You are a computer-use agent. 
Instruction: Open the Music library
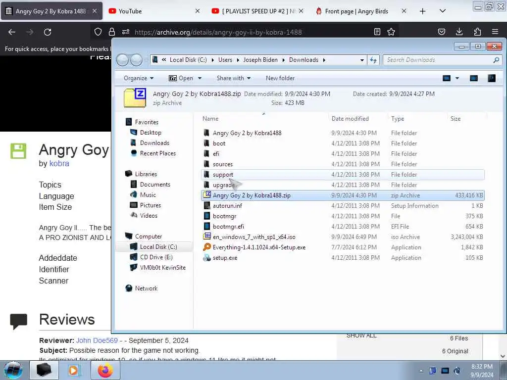[x=148, y=195]
